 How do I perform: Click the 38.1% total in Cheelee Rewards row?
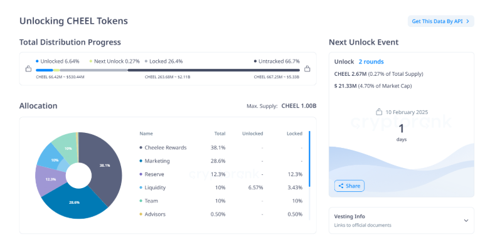pos(218,148)
